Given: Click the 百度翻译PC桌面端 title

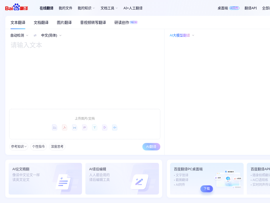Looking at the screenshot, I should (x=188, y=169).
